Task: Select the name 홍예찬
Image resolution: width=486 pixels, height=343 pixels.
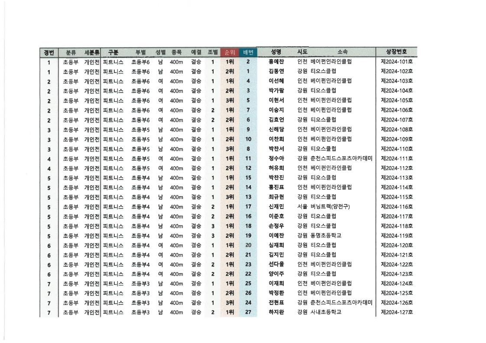Action: coord(276,61)
